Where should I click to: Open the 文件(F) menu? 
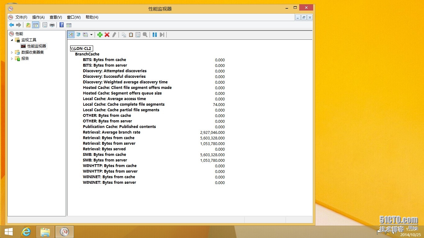(x=21, y=17)
